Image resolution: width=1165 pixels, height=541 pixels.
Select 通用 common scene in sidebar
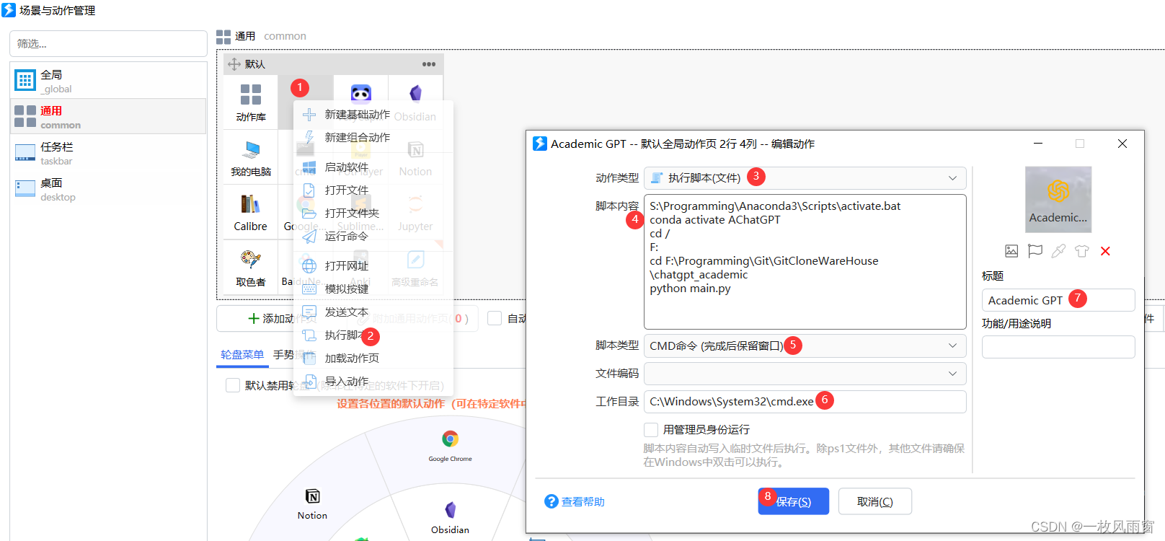click(x=108, y=117)
